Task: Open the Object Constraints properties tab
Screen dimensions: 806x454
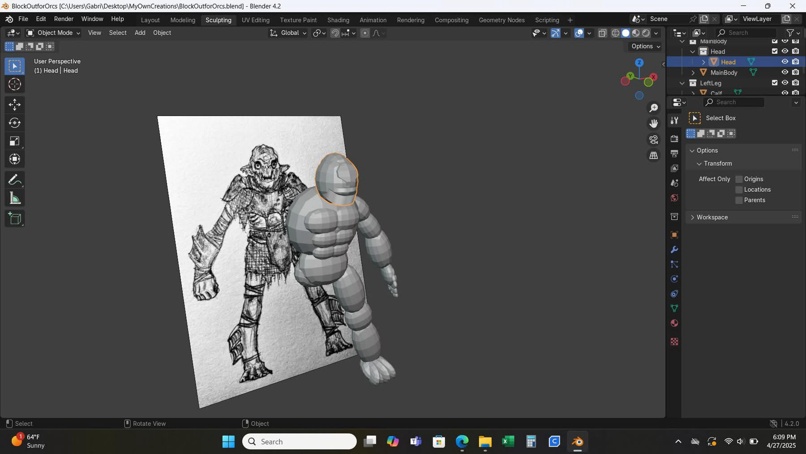Action: (x=674, y=294)
